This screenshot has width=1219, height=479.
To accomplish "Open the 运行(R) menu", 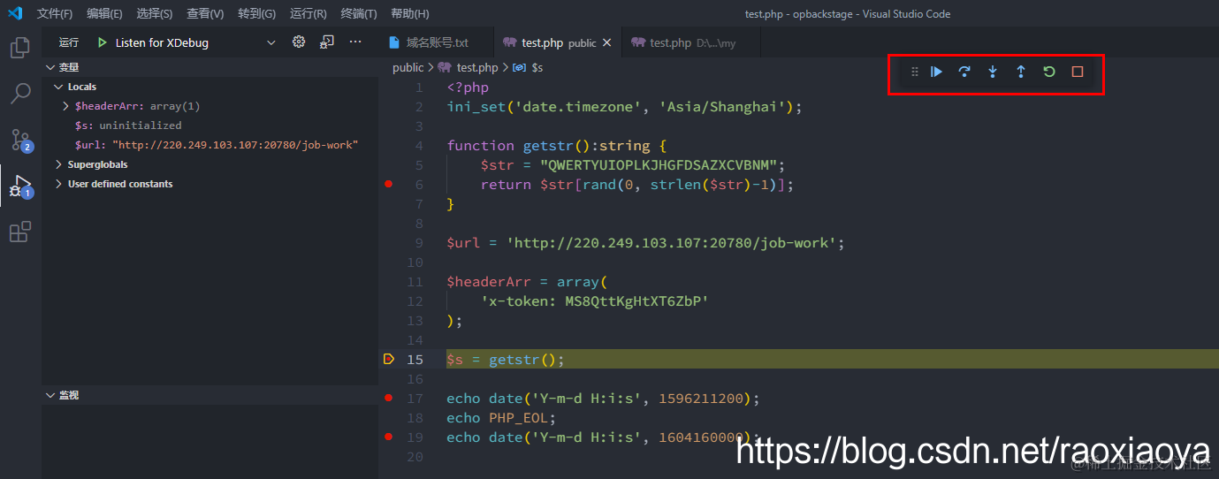I will (x=308, y=14).
